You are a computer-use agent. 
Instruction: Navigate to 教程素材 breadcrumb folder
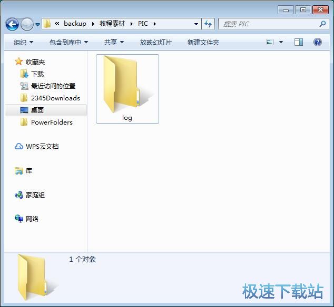click(112, 24)
